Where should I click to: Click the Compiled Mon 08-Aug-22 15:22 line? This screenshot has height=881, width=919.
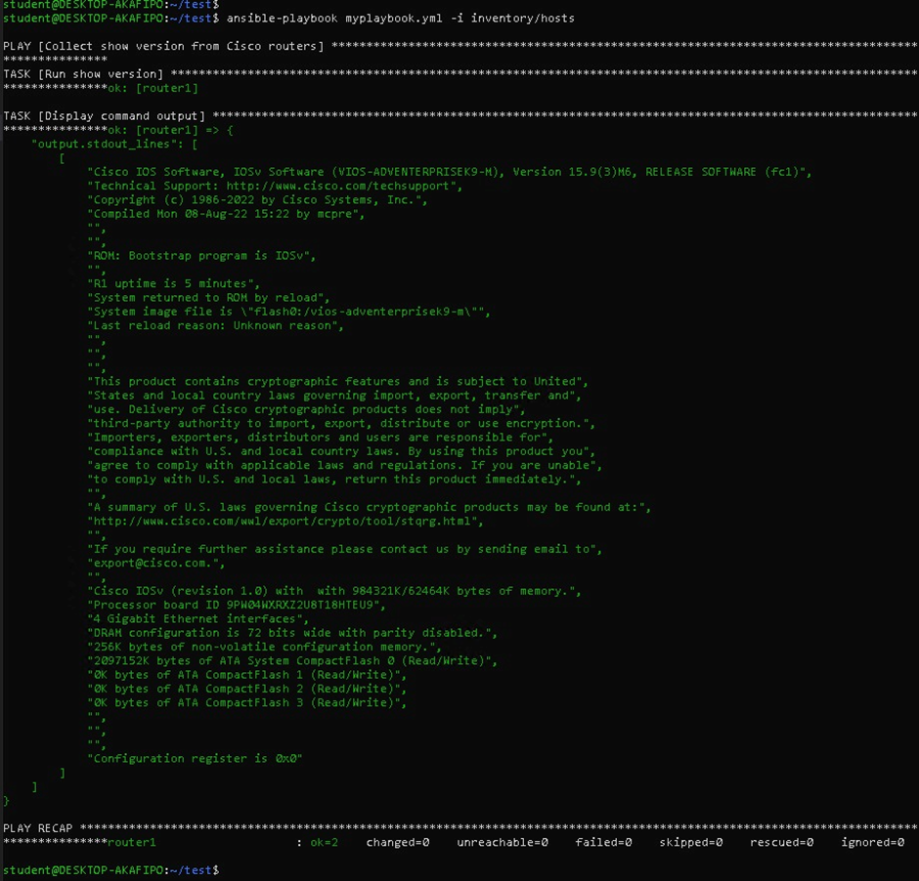click(x=226, y=214)
